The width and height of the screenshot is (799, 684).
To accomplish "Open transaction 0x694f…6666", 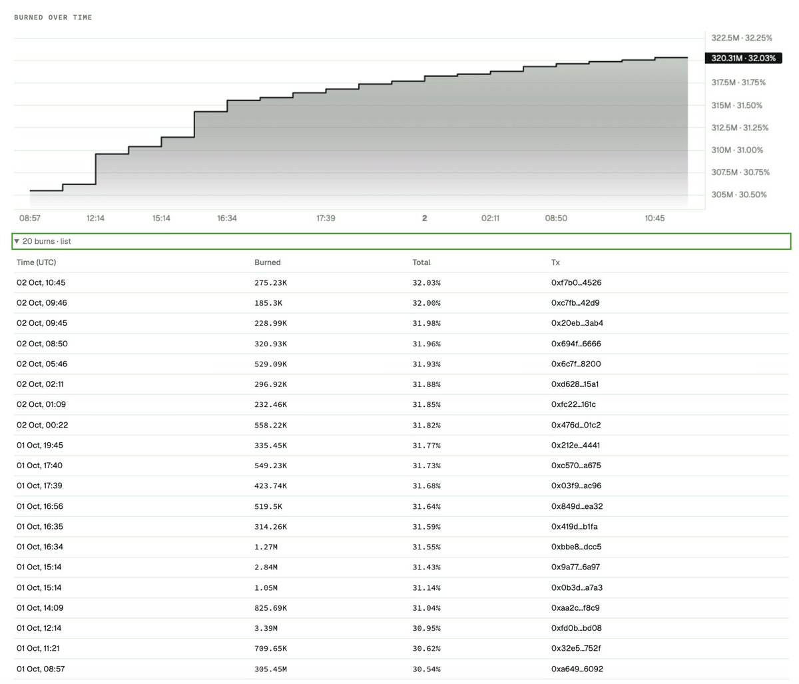I will tap(576, 344).
